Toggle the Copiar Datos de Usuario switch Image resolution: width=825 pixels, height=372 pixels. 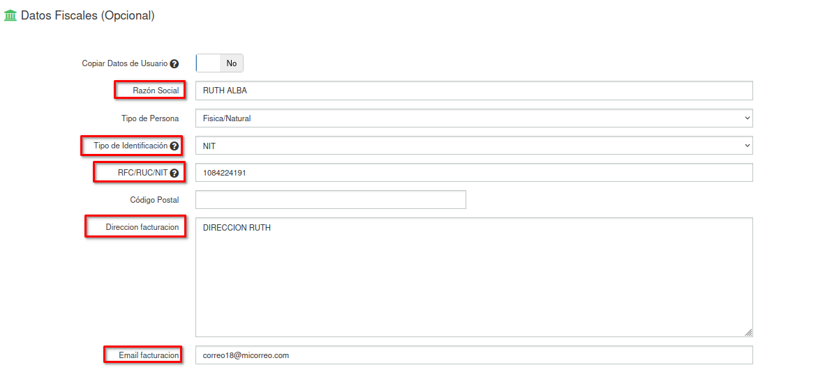point(219,63)
